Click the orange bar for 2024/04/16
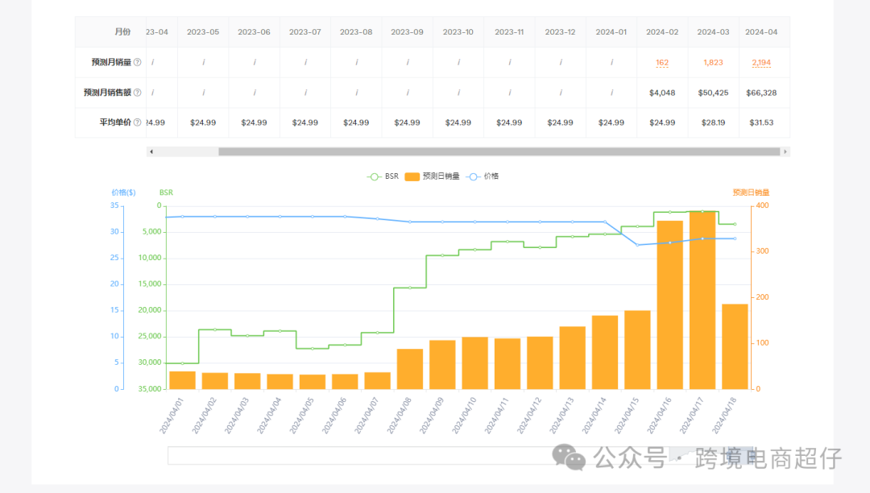Viewport: 870px width, 493px height. point(669,305)
